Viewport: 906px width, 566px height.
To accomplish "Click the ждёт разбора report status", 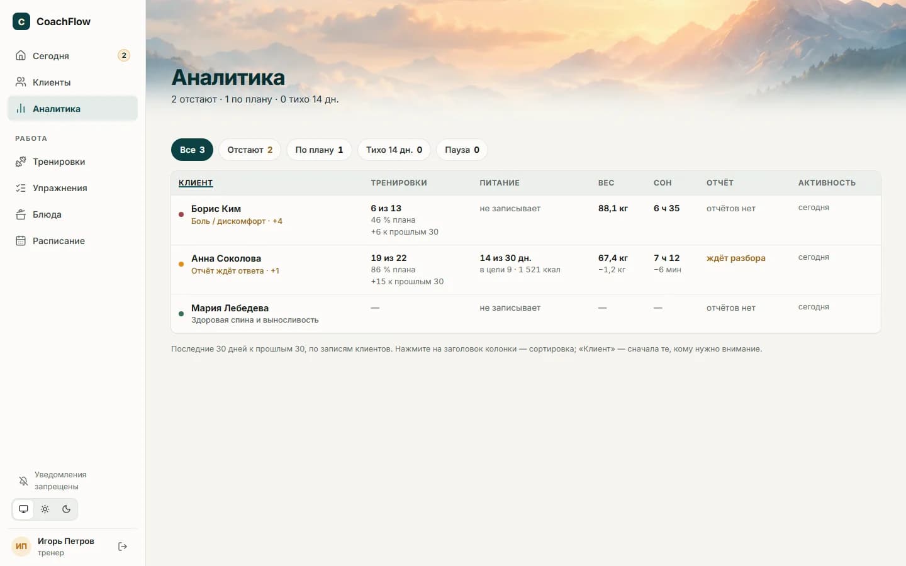I will [735, 258].
